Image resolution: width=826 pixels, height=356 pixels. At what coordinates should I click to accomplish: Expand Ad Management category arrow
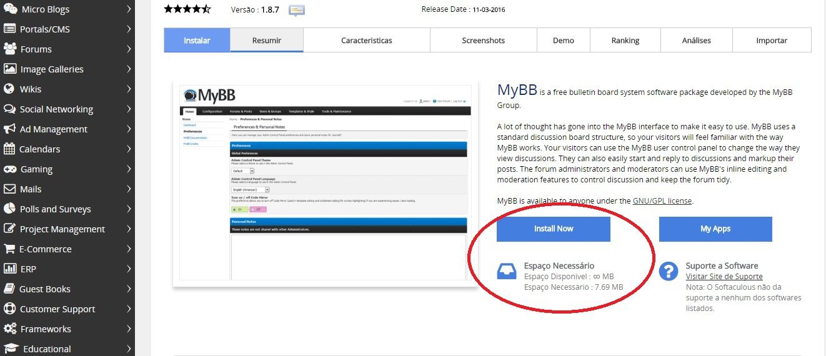tap(128, 129)
